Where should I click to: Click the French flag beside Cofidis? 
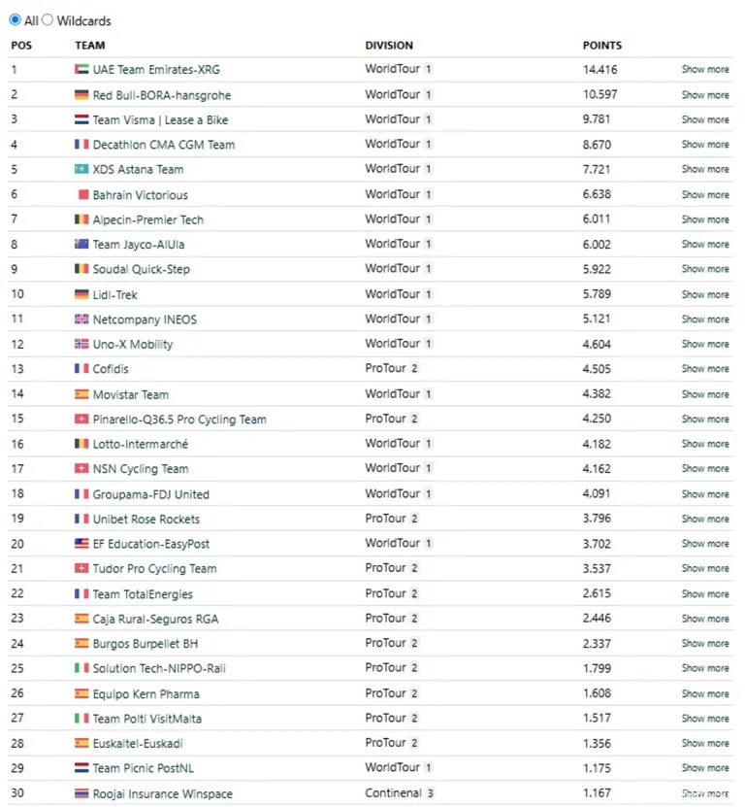[x=81, y=368]
